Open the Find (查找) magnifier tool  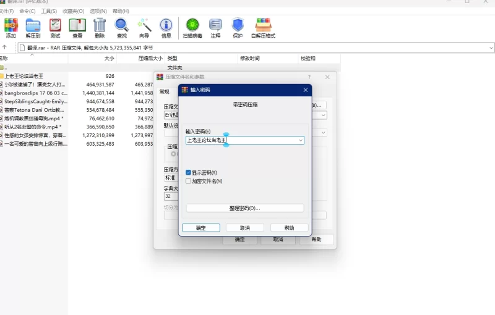(122, 27)
